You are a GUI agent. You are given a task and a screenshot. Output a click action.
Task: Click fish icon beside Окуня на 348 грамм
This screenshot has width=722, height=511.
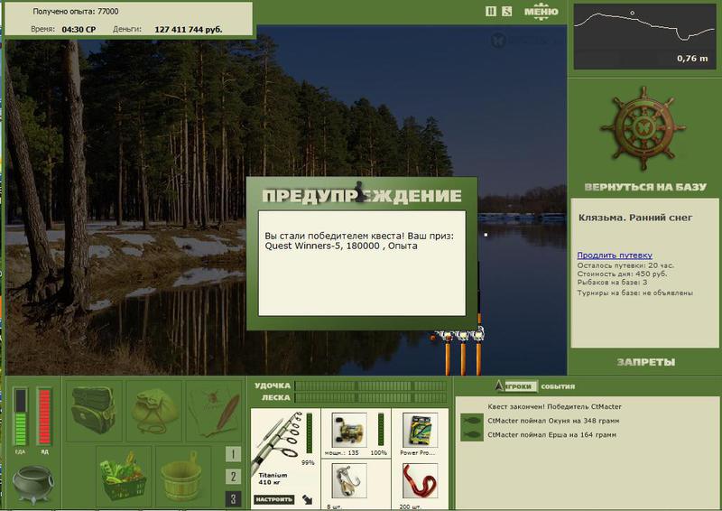tap(472, 421)
